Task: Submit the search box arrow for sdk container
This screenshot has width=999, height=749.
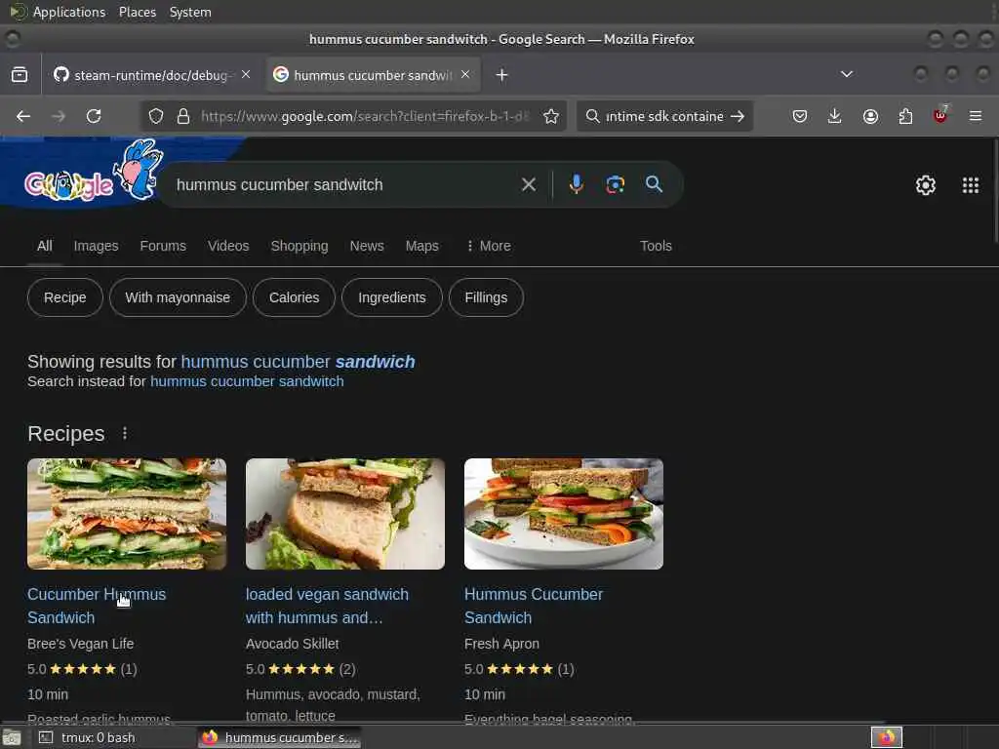Action: click(738, 116)
